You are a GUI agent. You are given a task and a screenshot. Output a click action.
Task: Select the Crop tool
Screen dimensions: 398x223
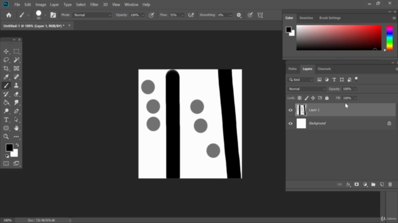[x=6, y=69]
